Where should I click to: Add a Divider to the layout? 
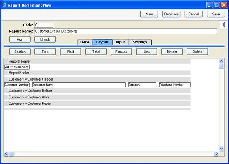click(172, 52)
